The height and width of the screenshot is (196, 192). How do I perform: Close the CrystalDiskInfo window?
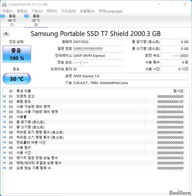[185, 4]
